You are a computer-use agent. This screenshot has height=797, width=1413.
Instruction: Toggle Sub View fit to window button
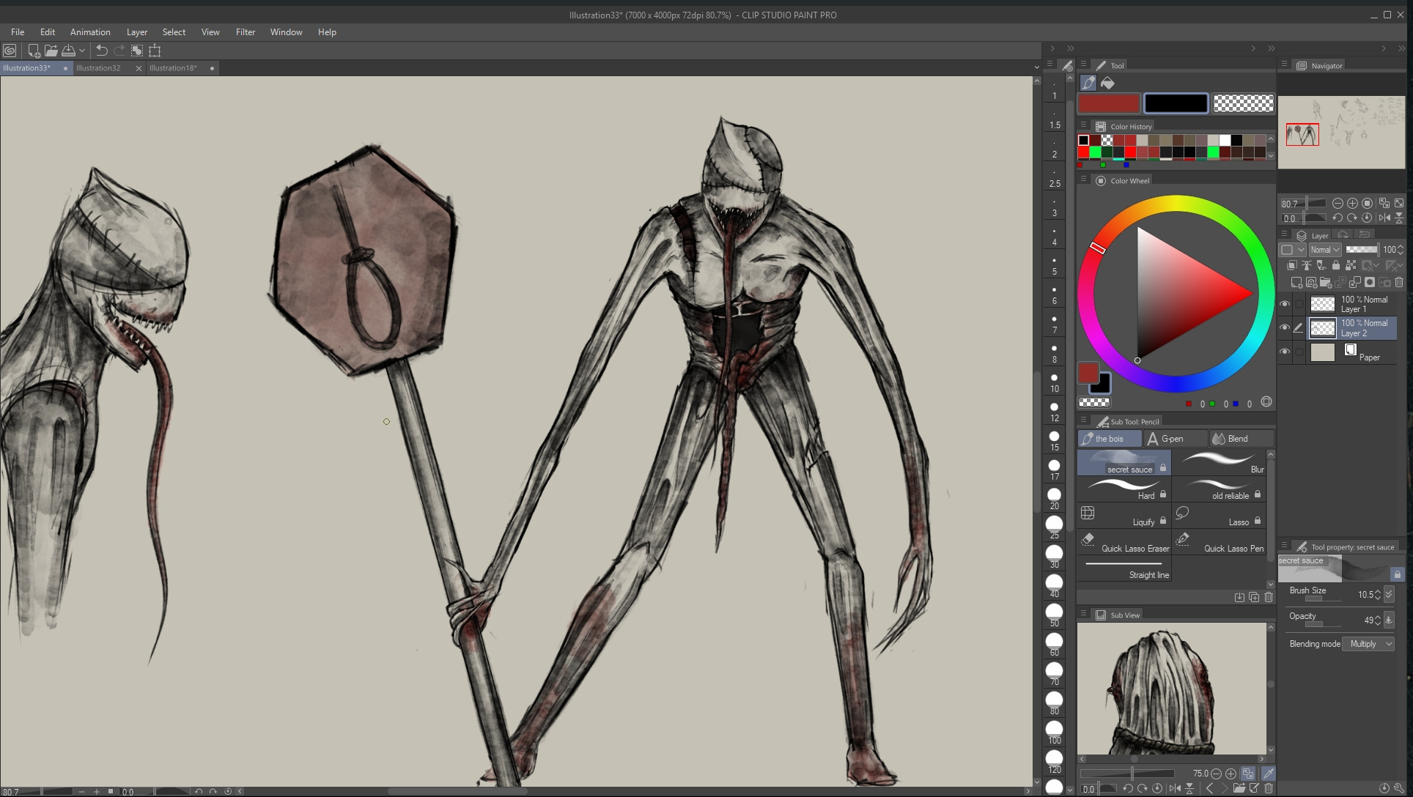1248,774
